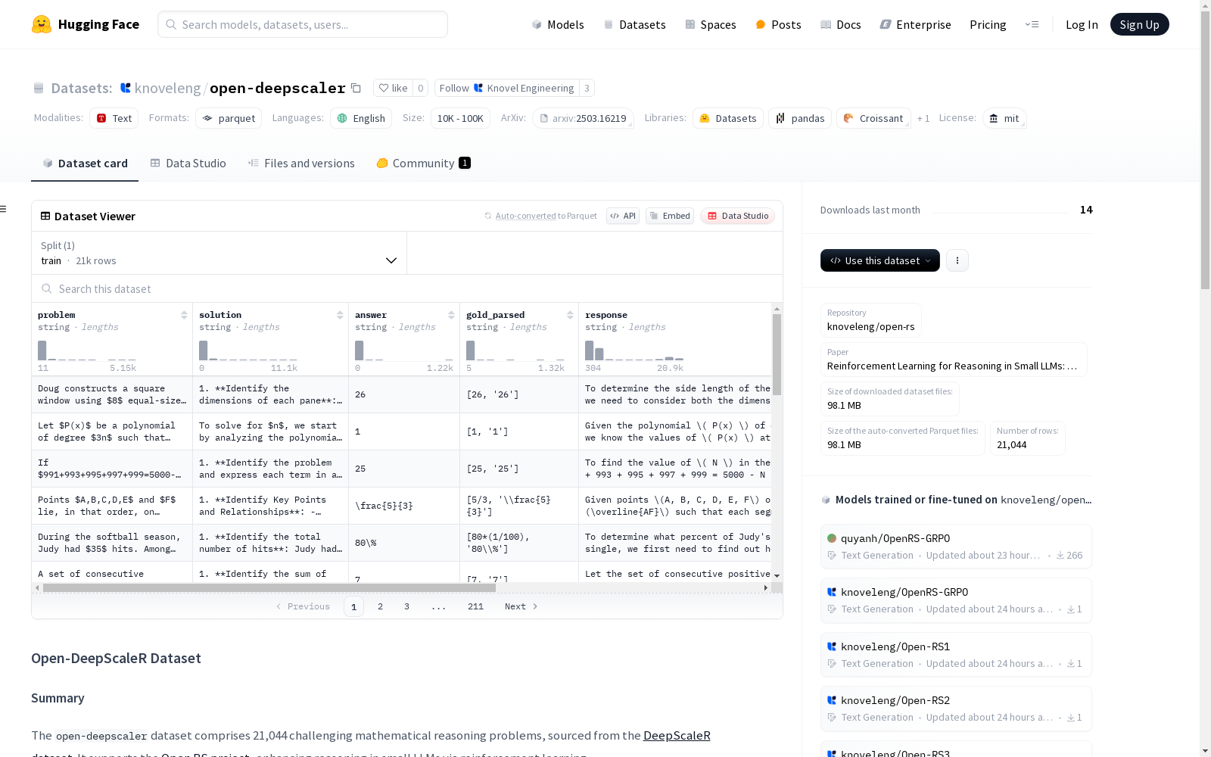Click the Search this dataset field
This screenshot has width=1211, height=757.
tap(407, 288)
